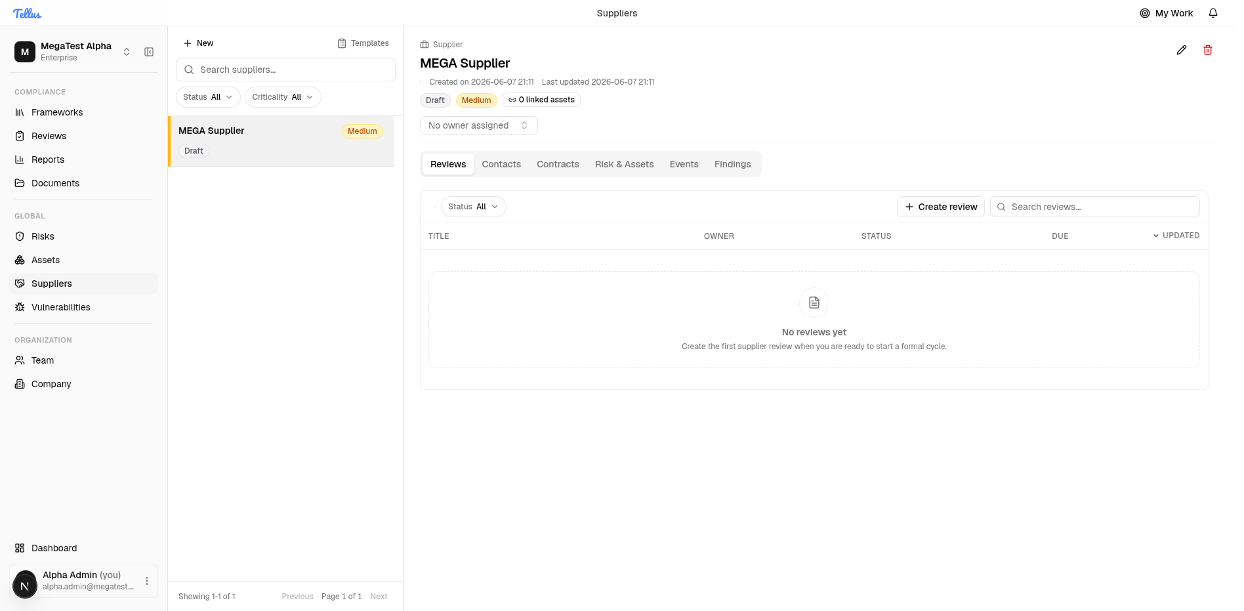Click the Draft badge in header
1244x611 pixels.
[x=435, y=100]
